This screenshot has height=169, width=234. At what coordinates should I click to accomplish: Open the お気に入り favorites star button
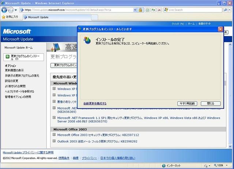click(x=10, y=17)
